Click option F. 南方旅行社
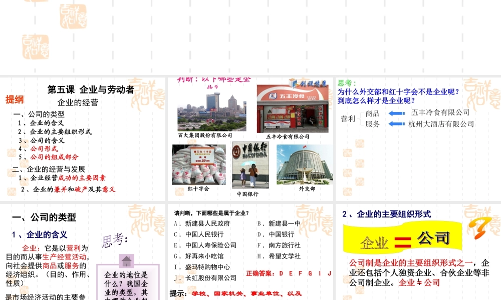The height and width of the screenshot is (300, 501). click(x=279, y=245)
